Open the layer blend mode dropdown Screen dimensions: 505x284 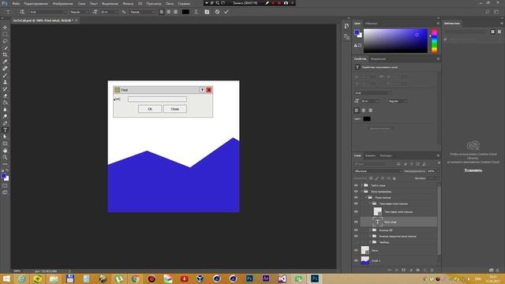(x=378, y=171)
